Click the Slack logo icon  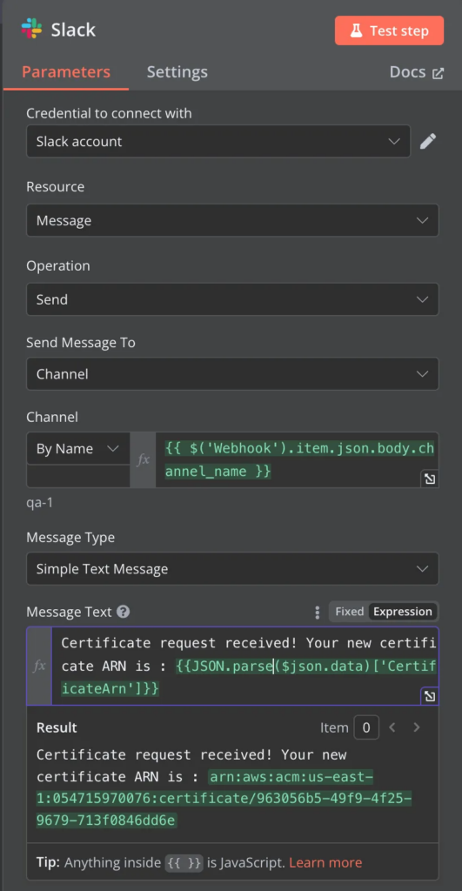click(x=31, y=29)
